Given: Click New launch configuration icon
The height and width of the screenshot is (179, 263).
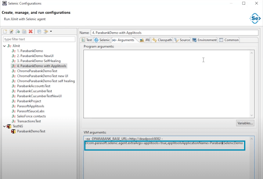Looking at the screenshot, I should (5, 31).
